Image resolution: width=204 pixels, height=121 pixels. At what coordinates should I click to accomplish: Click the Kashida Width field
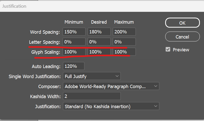click(92, 96)
